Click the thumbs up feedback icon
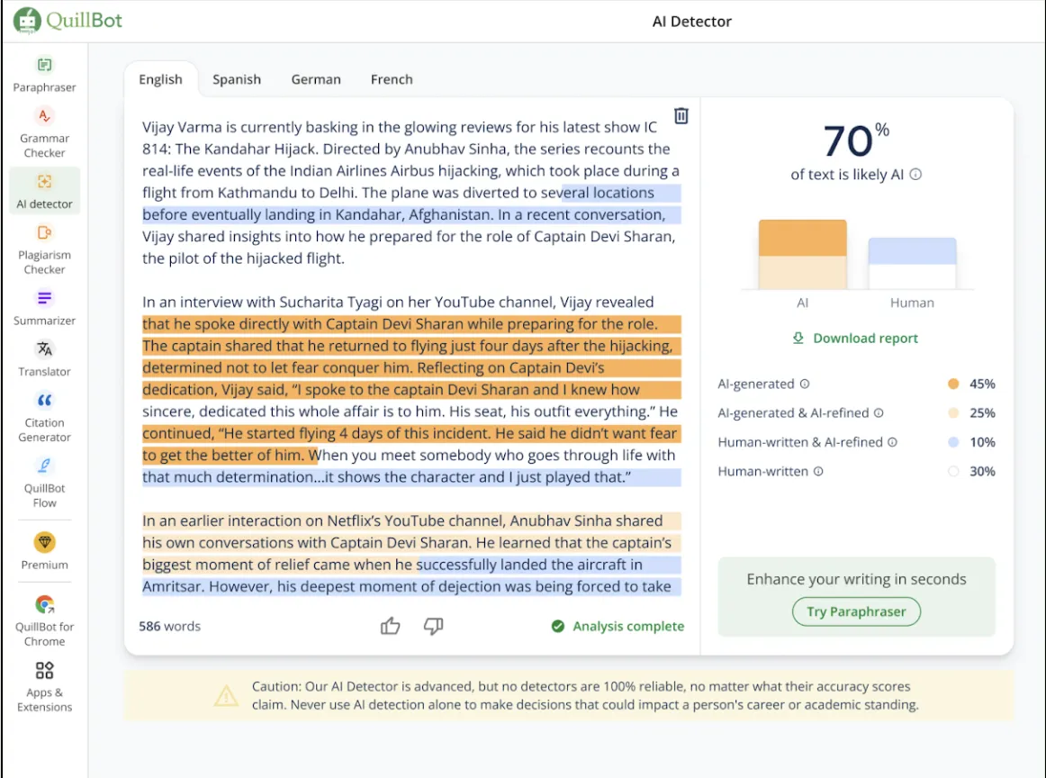This screenshot has width=1046, height=778. point(390,626)
